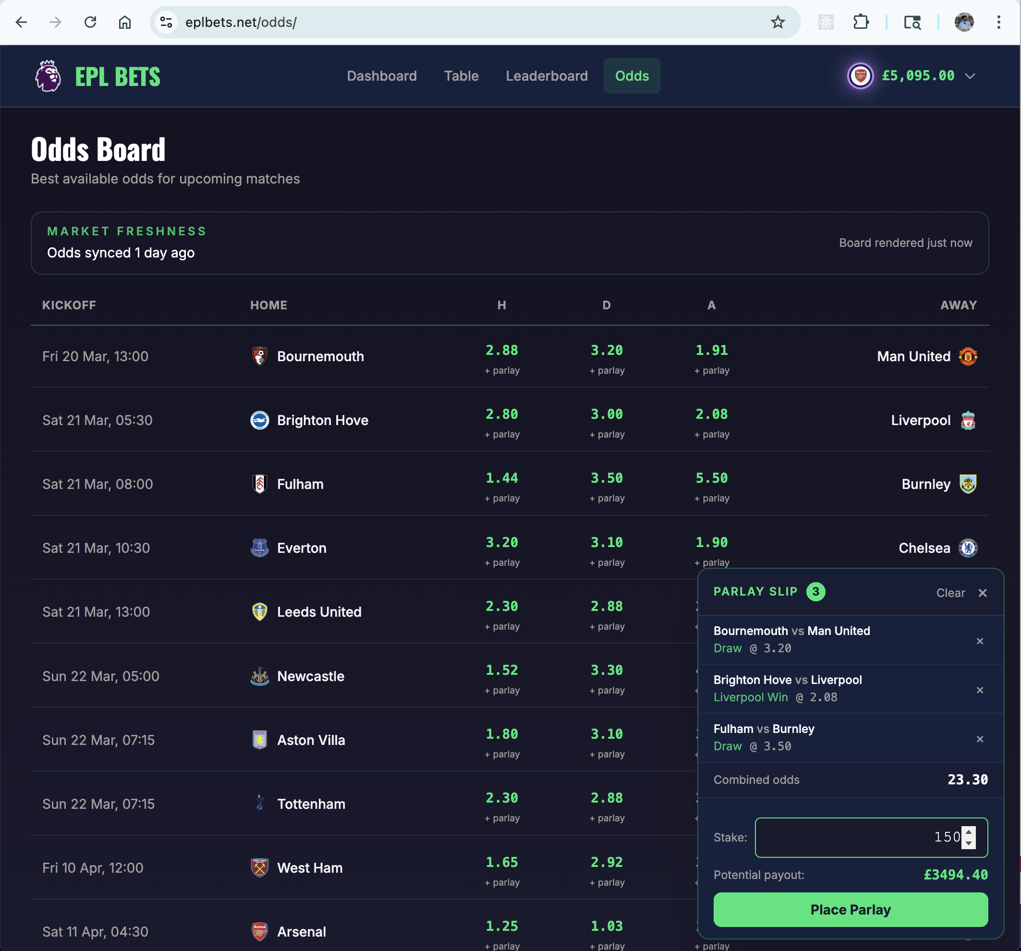Click the Tottenham club crest
Image resolution: width=1021 pixels, height=951 pixels.
pos(260,804)
